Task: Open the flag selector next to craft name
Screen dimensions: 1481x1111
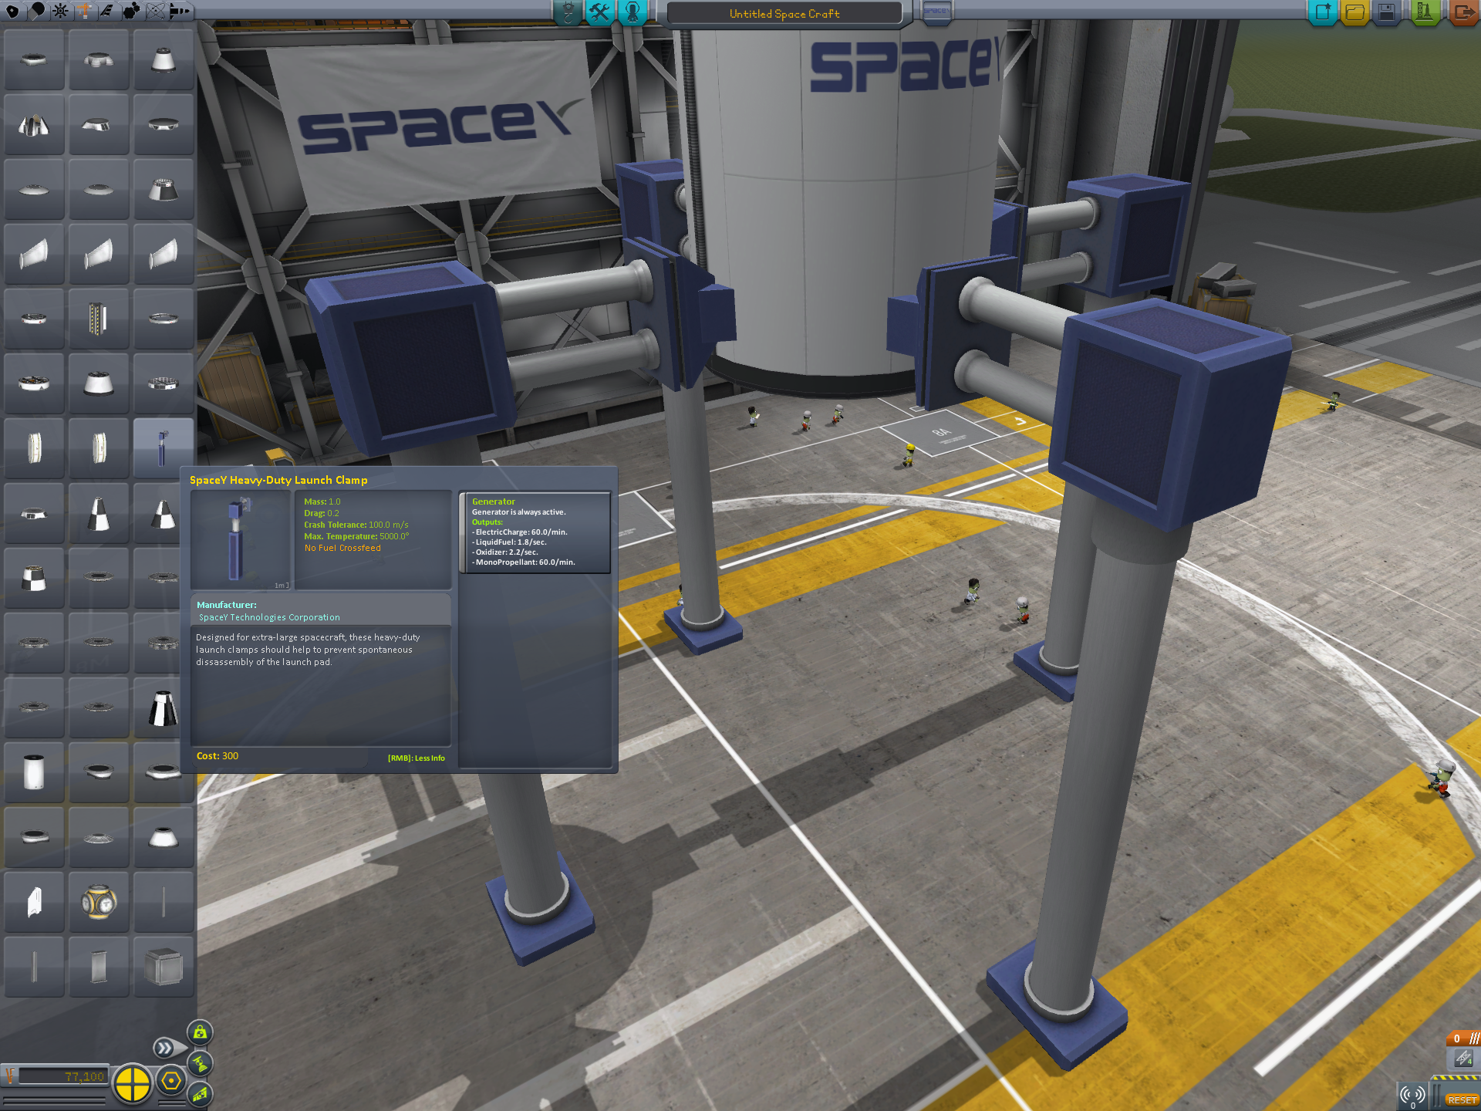Action: pyautogui.click(x=936, y=12)
